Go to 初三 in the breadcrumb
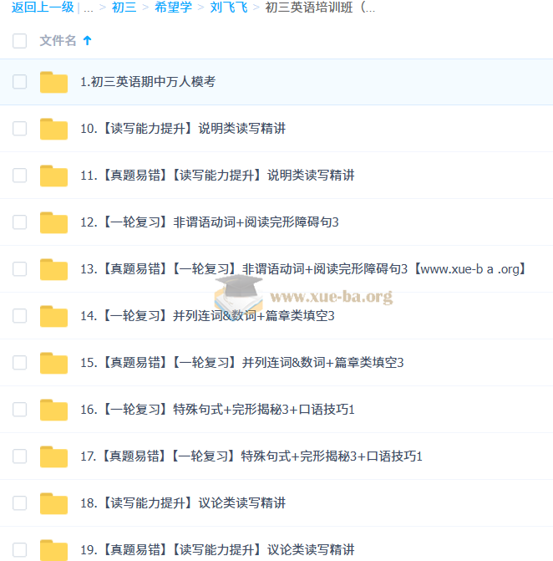The height and width of the screenshot is (561, 553). click(124, 8)
